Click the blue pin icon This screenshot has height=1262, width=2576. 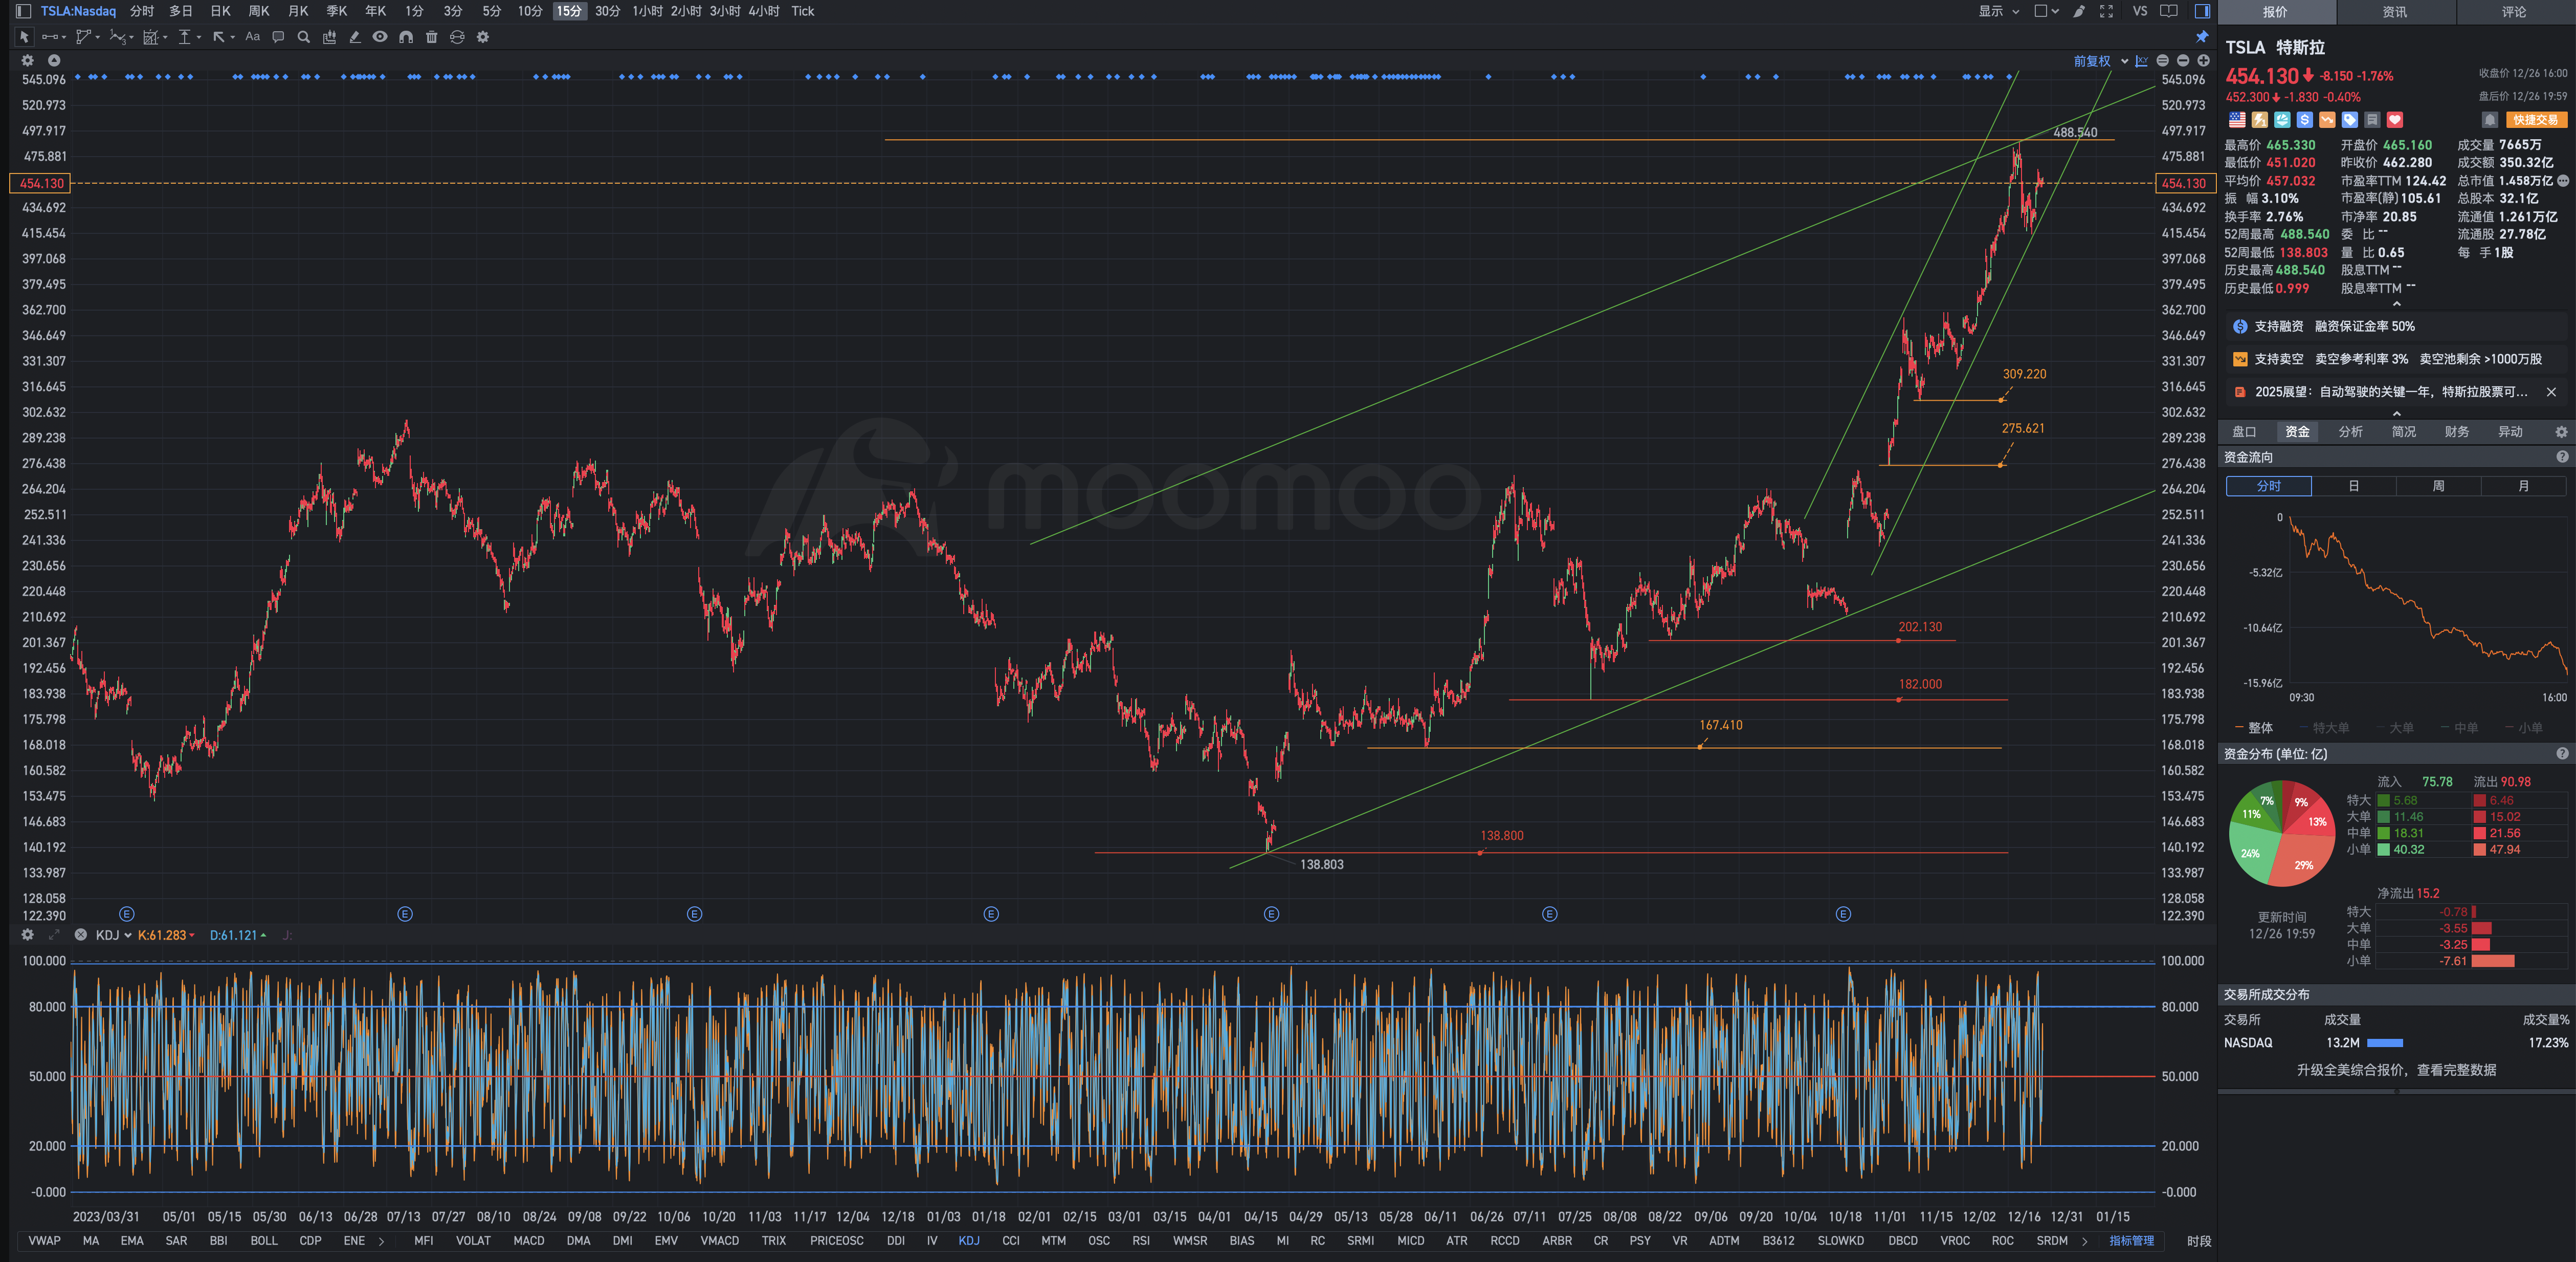[x=2202, y=37]
